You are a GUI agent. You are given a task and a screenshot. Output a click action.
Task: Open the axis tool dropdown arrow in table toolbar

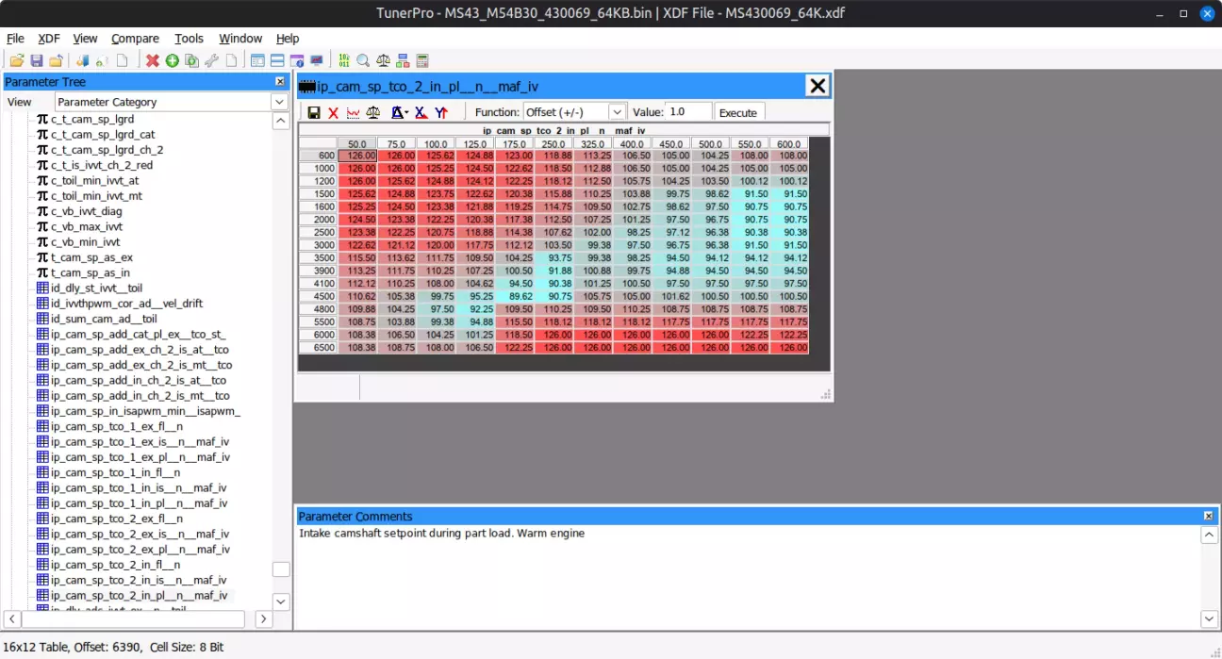click(x=405, y=113)
